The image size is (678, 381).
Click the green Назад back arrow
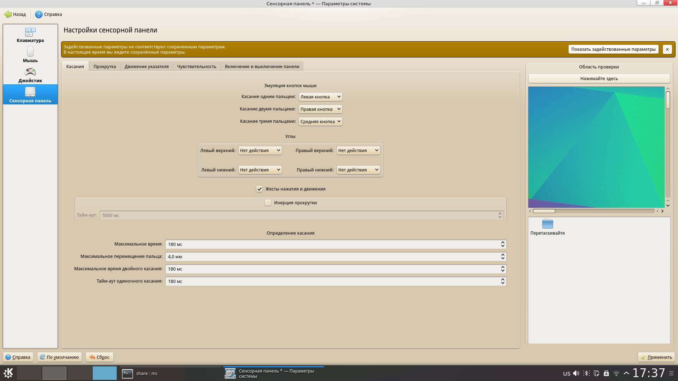tap(8, 14)
